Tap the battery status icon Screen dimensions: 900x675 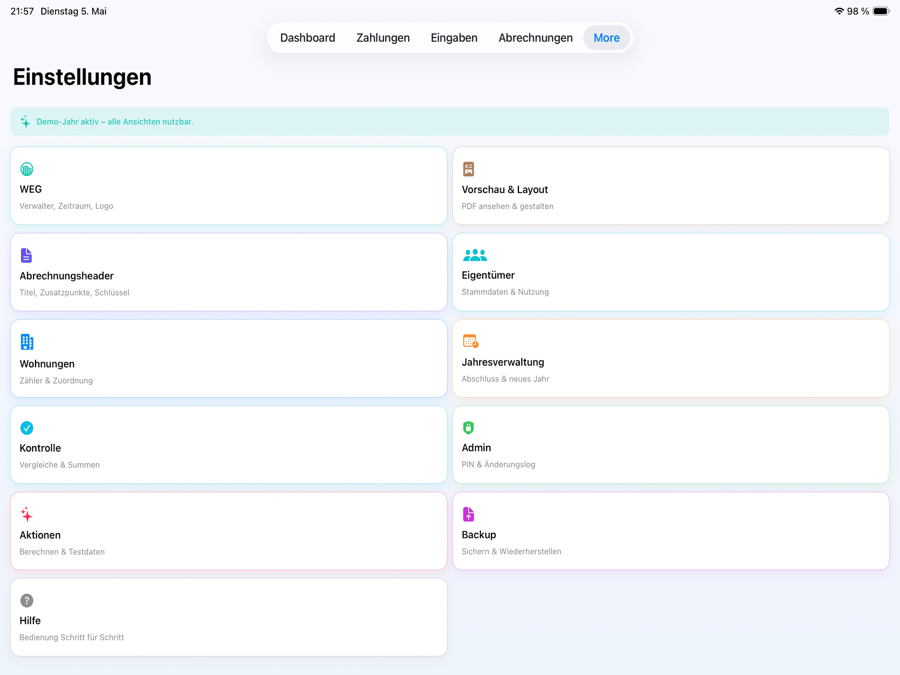tap(881, 11)
